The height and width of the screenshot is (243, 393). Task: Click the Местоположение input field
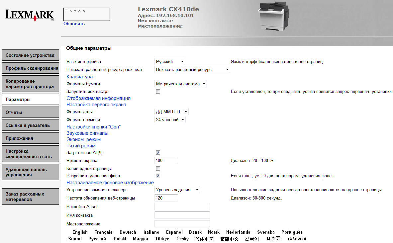pos(182,224)
